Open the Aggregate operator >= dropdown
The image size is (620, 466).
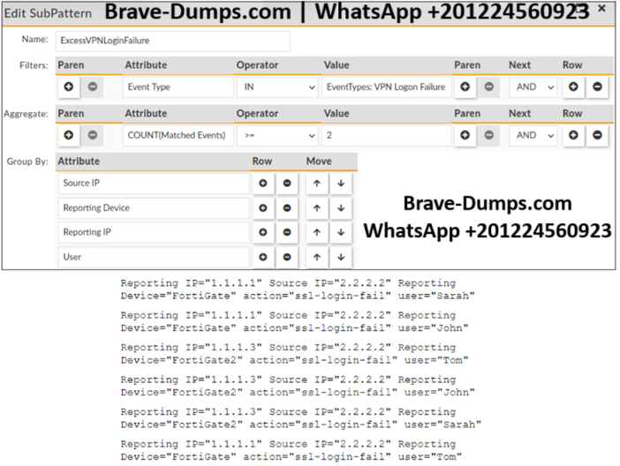point(276,135)
